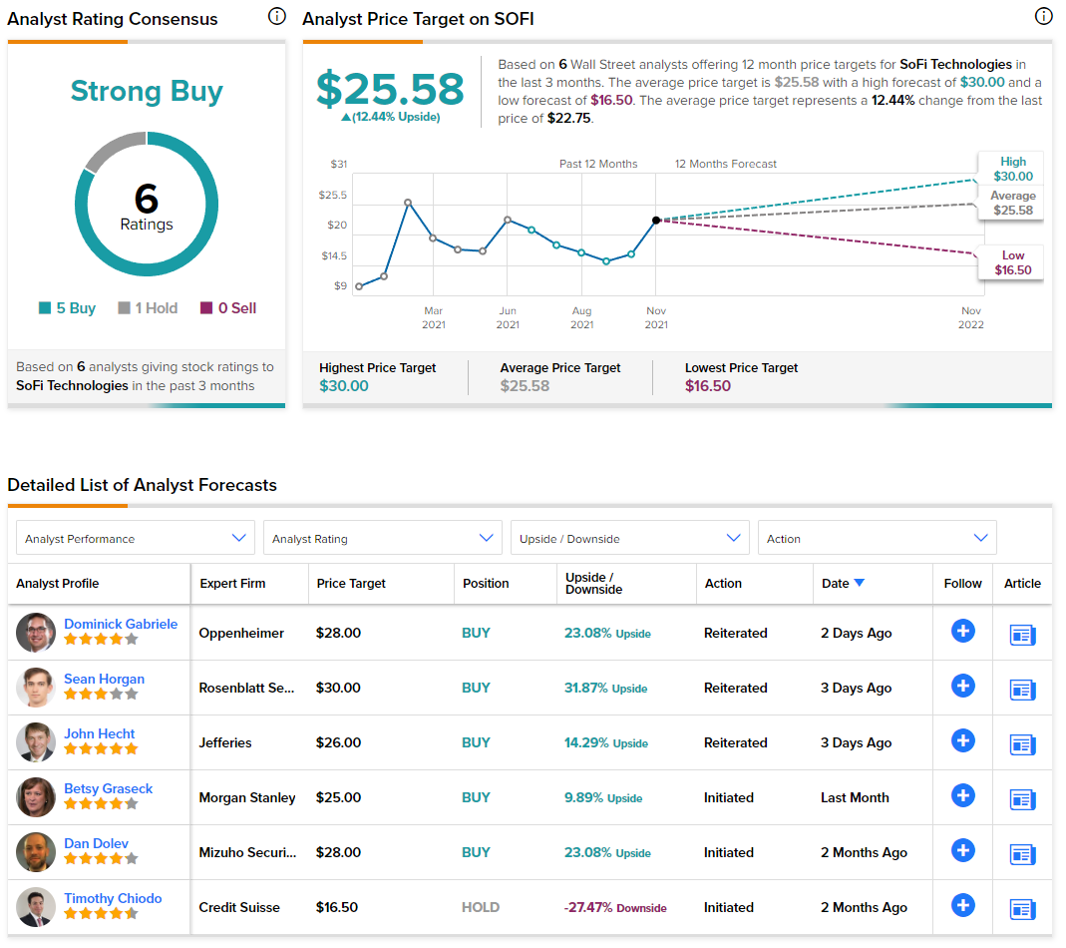Click the $25.58 average price target figure
1066x948 pixels.
tap(390, 89)
